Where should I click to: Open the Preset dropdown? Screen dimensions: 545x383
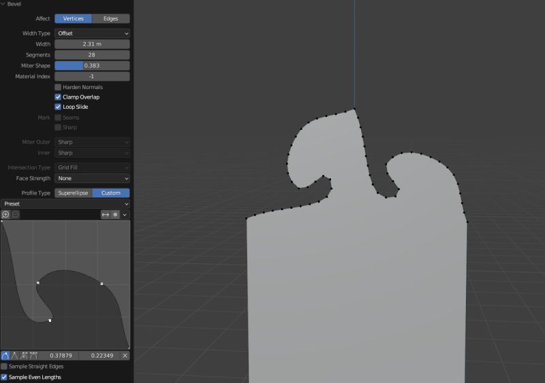(x=65, y=204)
